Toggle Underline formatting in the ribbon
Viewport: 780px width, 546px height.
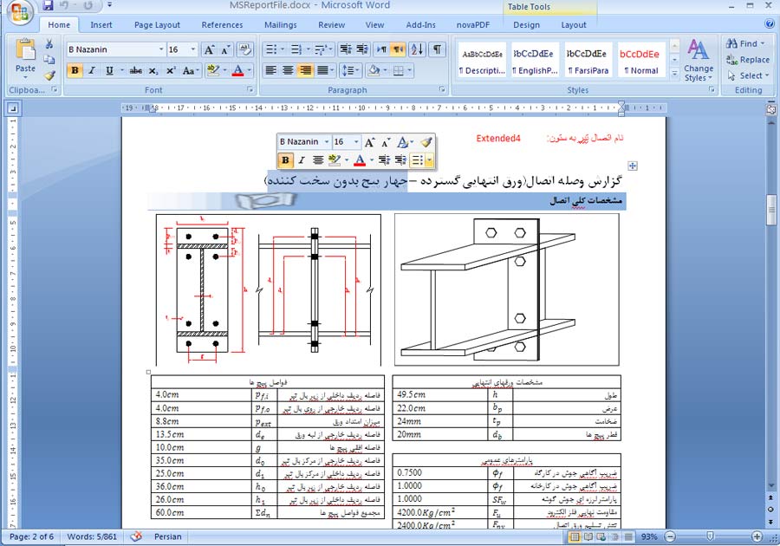pos(109,71)
